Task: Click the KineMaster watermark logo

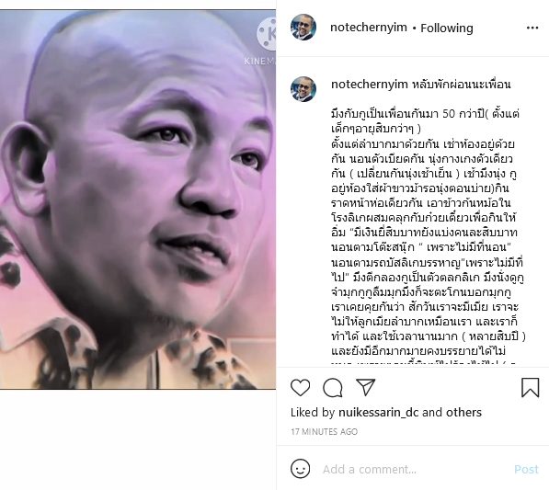Action: click(x=267, y=34)
